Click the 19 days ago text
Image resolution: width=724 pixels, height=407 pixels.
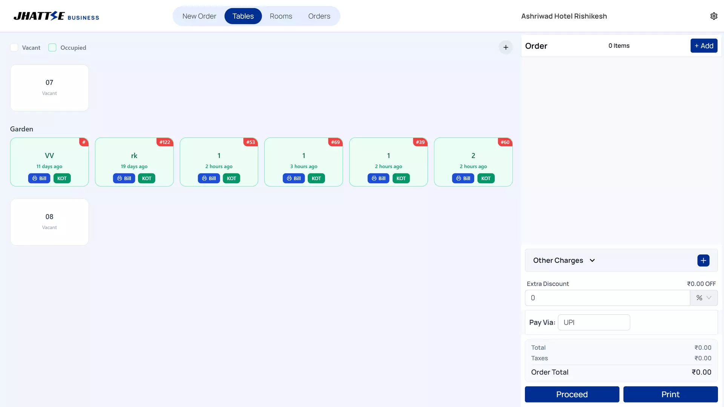click(134, 166)
